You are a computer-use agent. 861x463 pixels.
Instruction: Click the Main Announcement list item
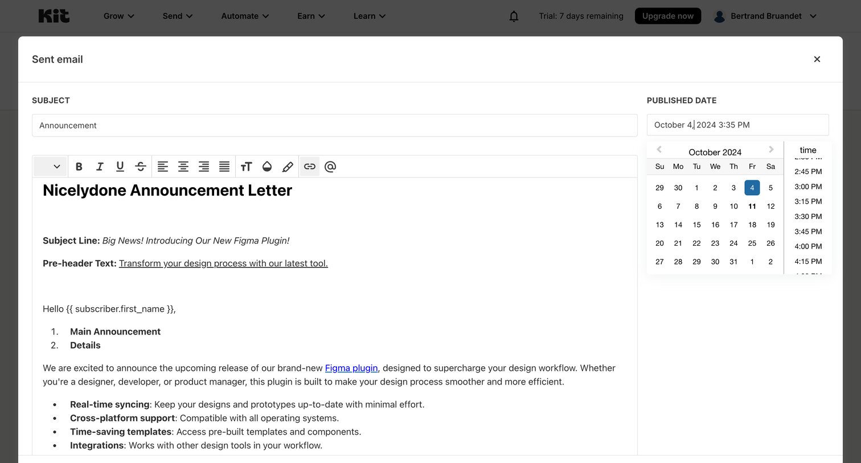[115, 332]
